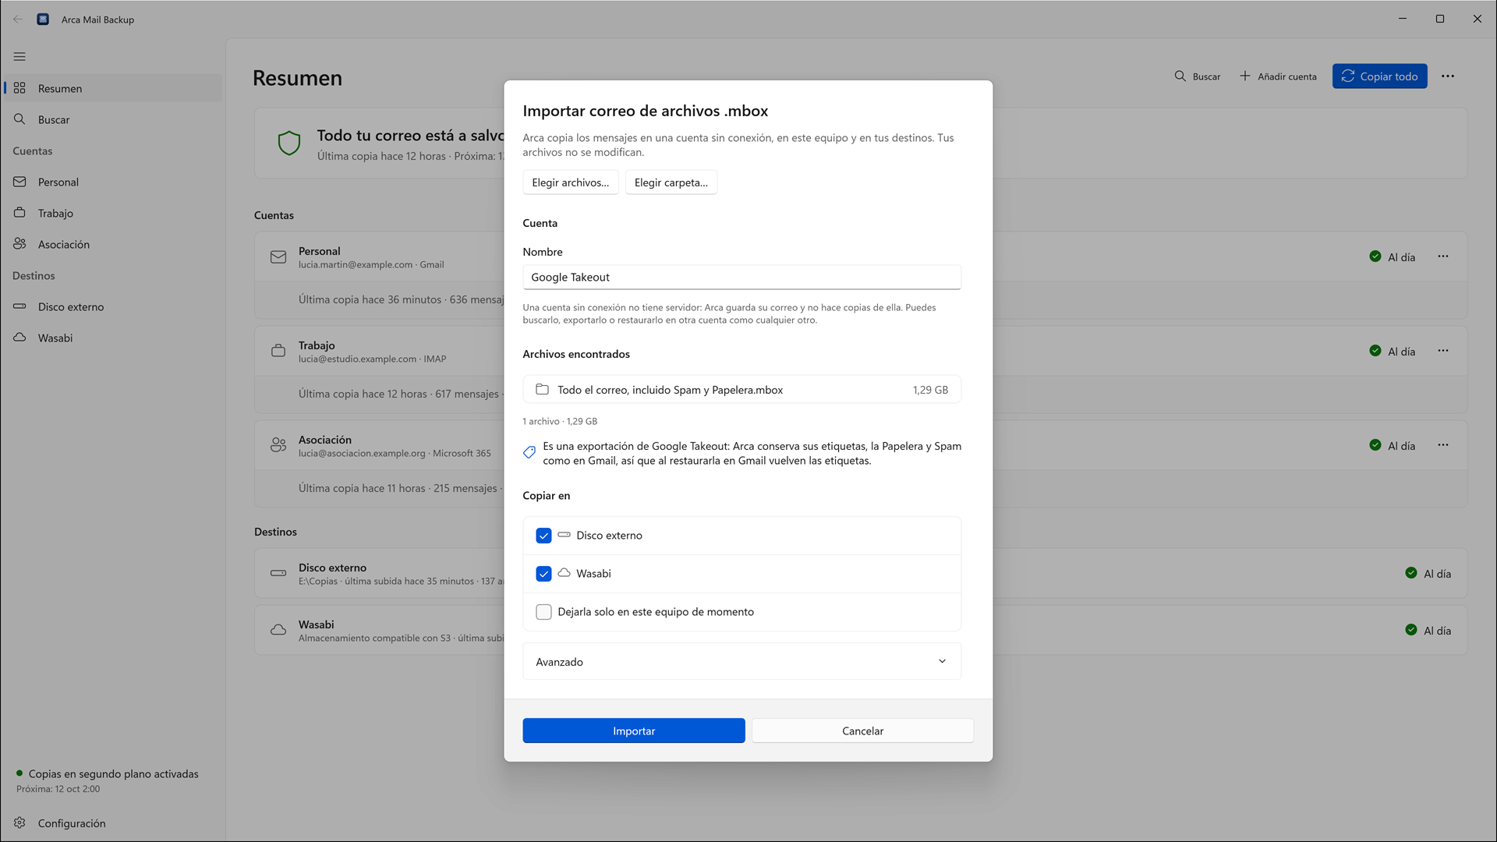The height and width of the screenshot is (842, 1497).
Task: Open more options for Trabajo account
Action: click(x=1443, y=351)
